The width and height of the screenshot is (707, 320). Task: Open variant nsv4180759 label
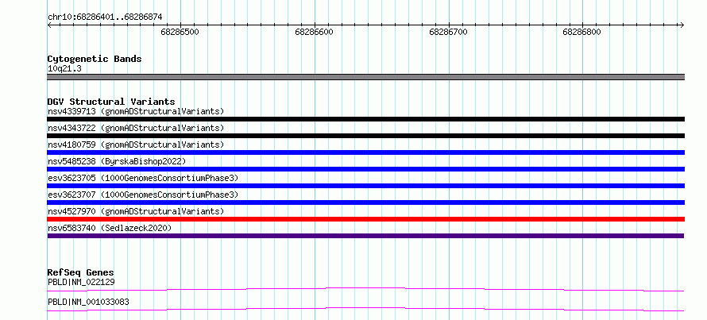click(x=136, y=145)
